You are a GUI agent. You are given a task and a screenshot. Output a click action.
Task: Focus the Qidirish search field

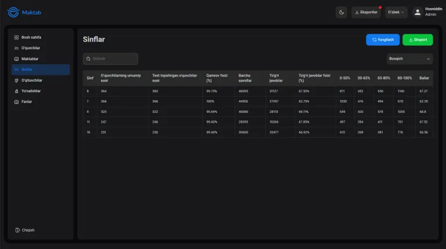point(110,58)
